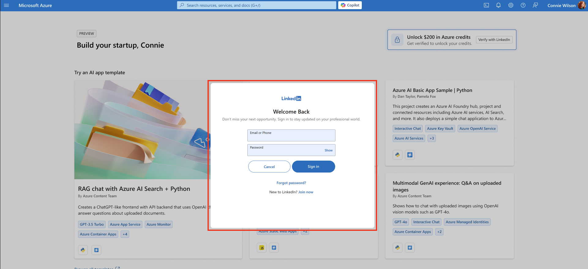Click the Join now link
Viewport: 588px width, 269px height.
306,192
